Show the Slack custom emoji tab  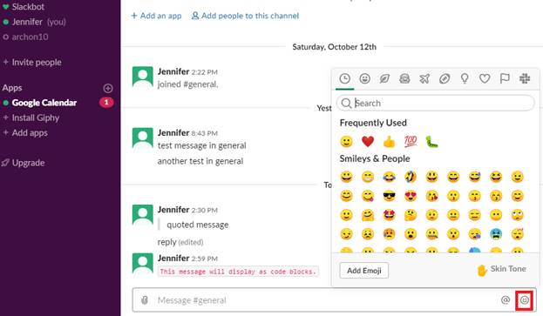[525, 79]
